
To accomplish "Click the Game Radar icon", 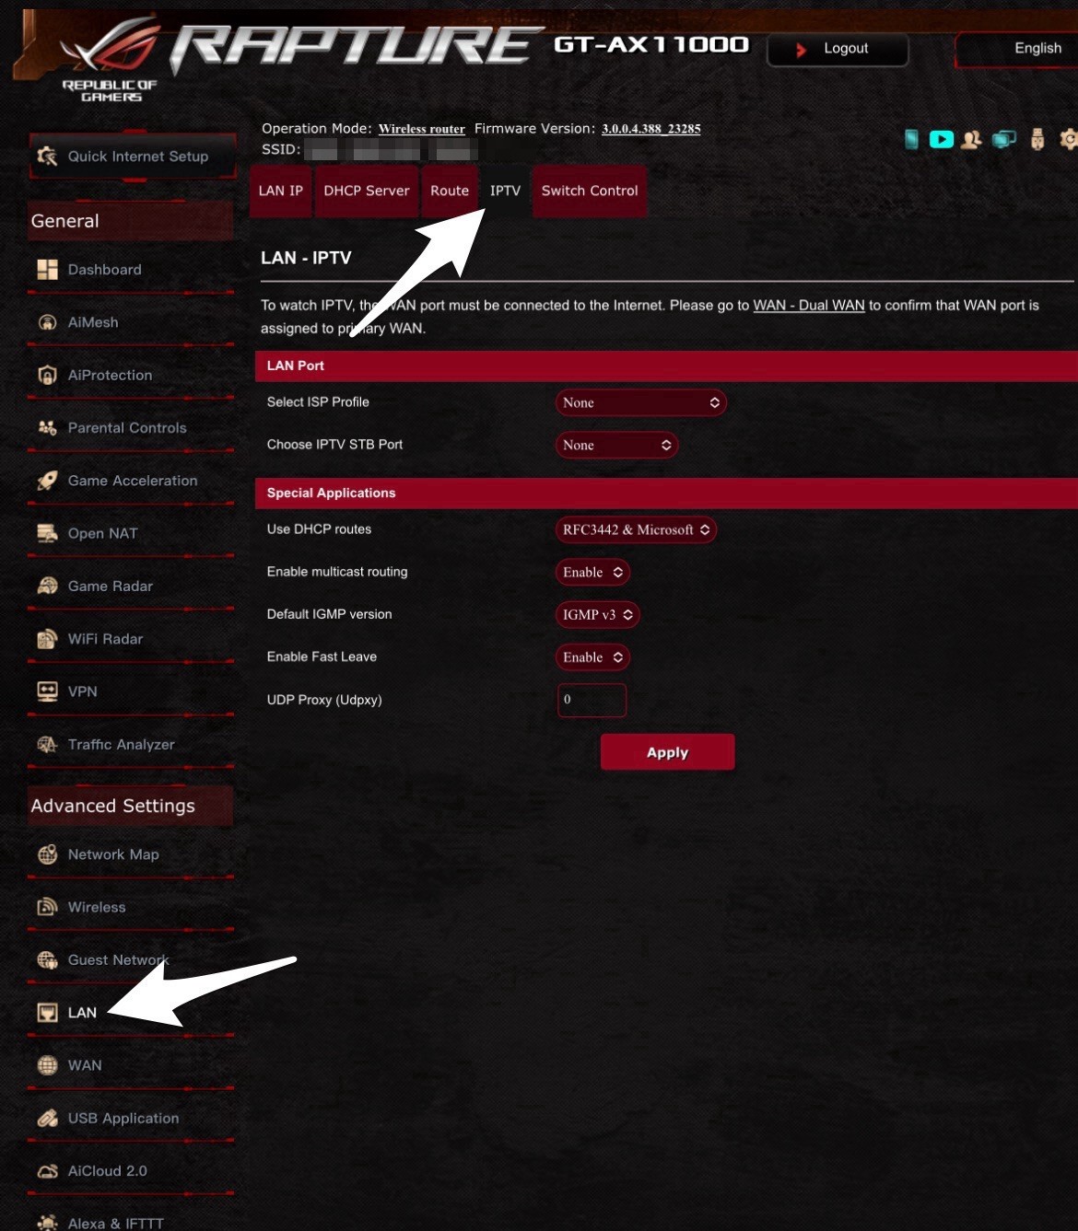I will 47,586.
